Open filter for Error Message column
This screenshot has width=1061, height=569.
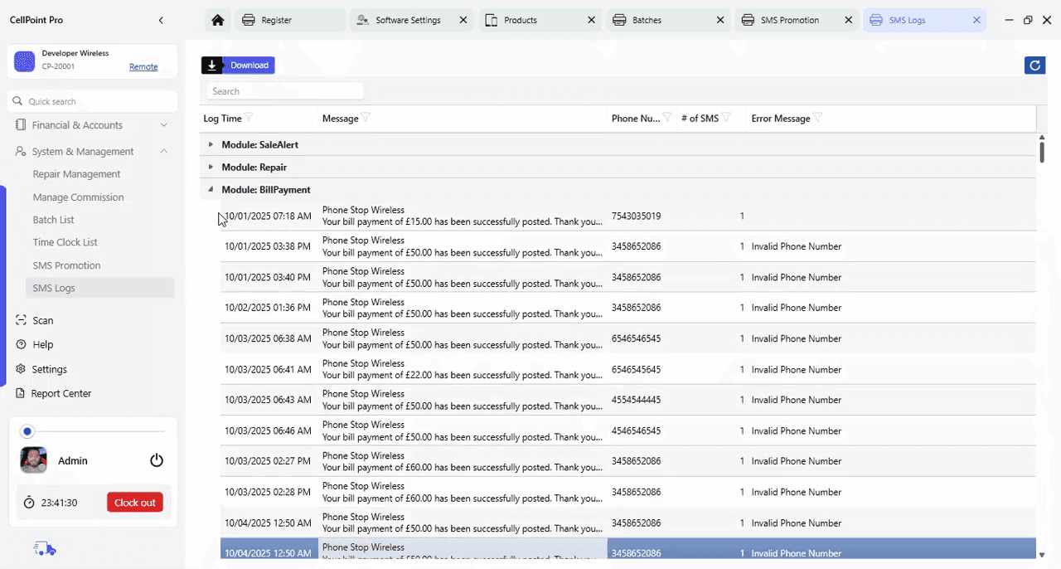coord(817,118)
